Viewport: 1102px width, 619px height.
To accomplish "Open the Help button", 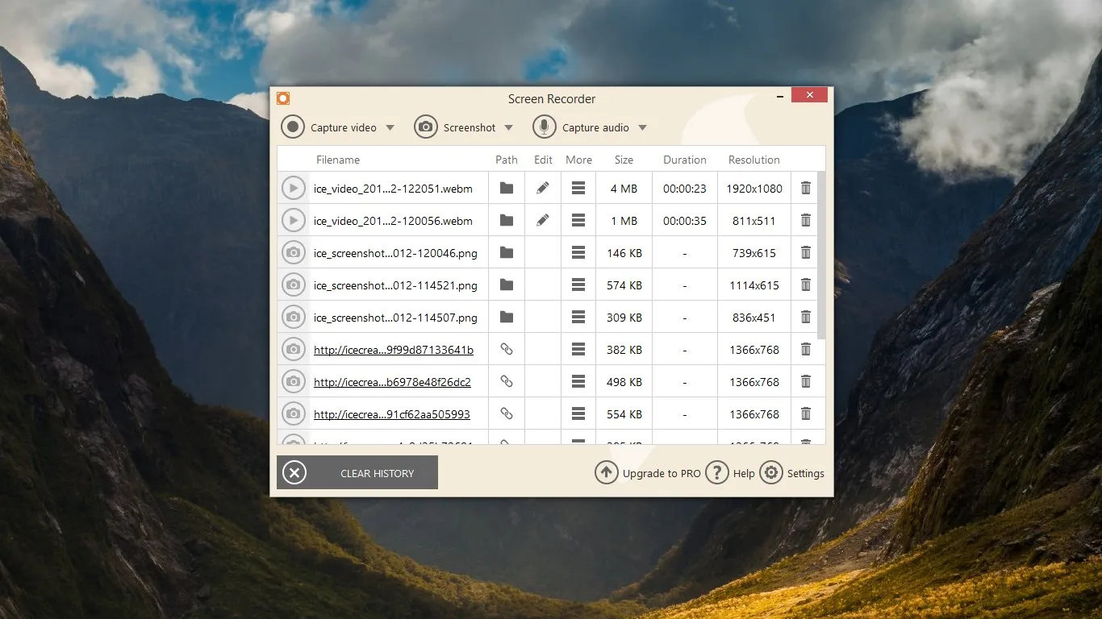I will coord(730,473).
